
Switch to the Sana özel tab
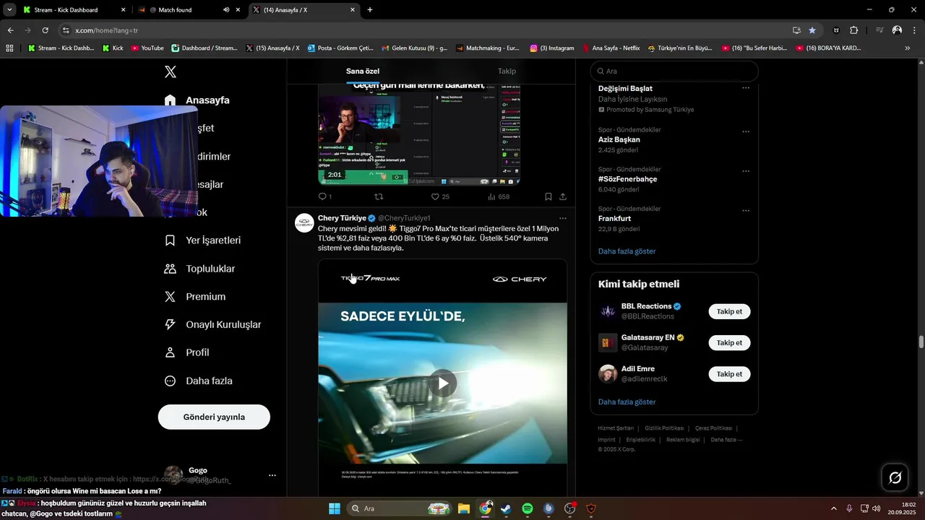tap(363, 71)
